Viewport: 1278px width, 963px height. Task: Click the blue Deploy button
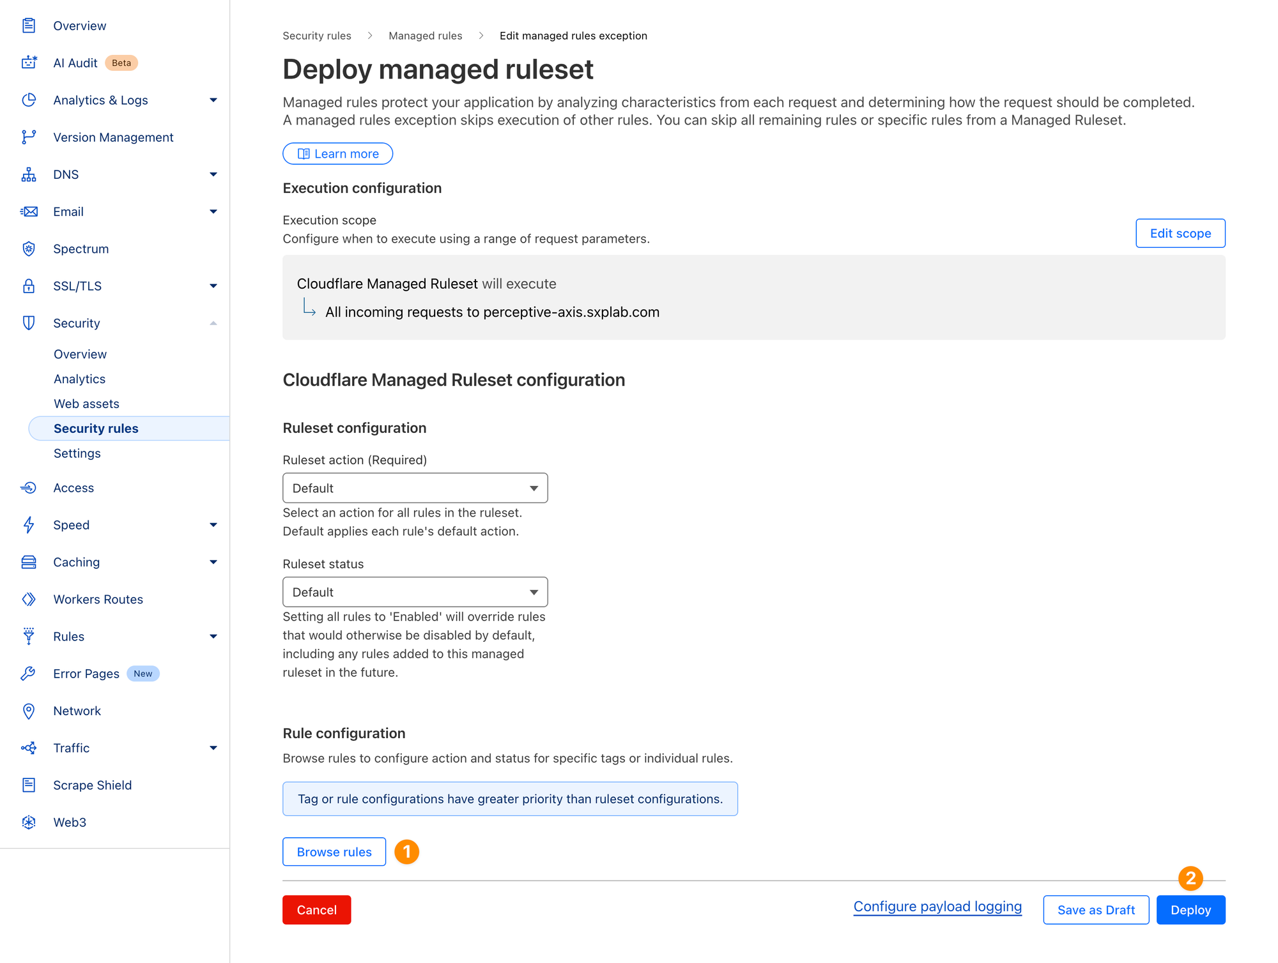pyautogui.click(x=1190, y=910)
